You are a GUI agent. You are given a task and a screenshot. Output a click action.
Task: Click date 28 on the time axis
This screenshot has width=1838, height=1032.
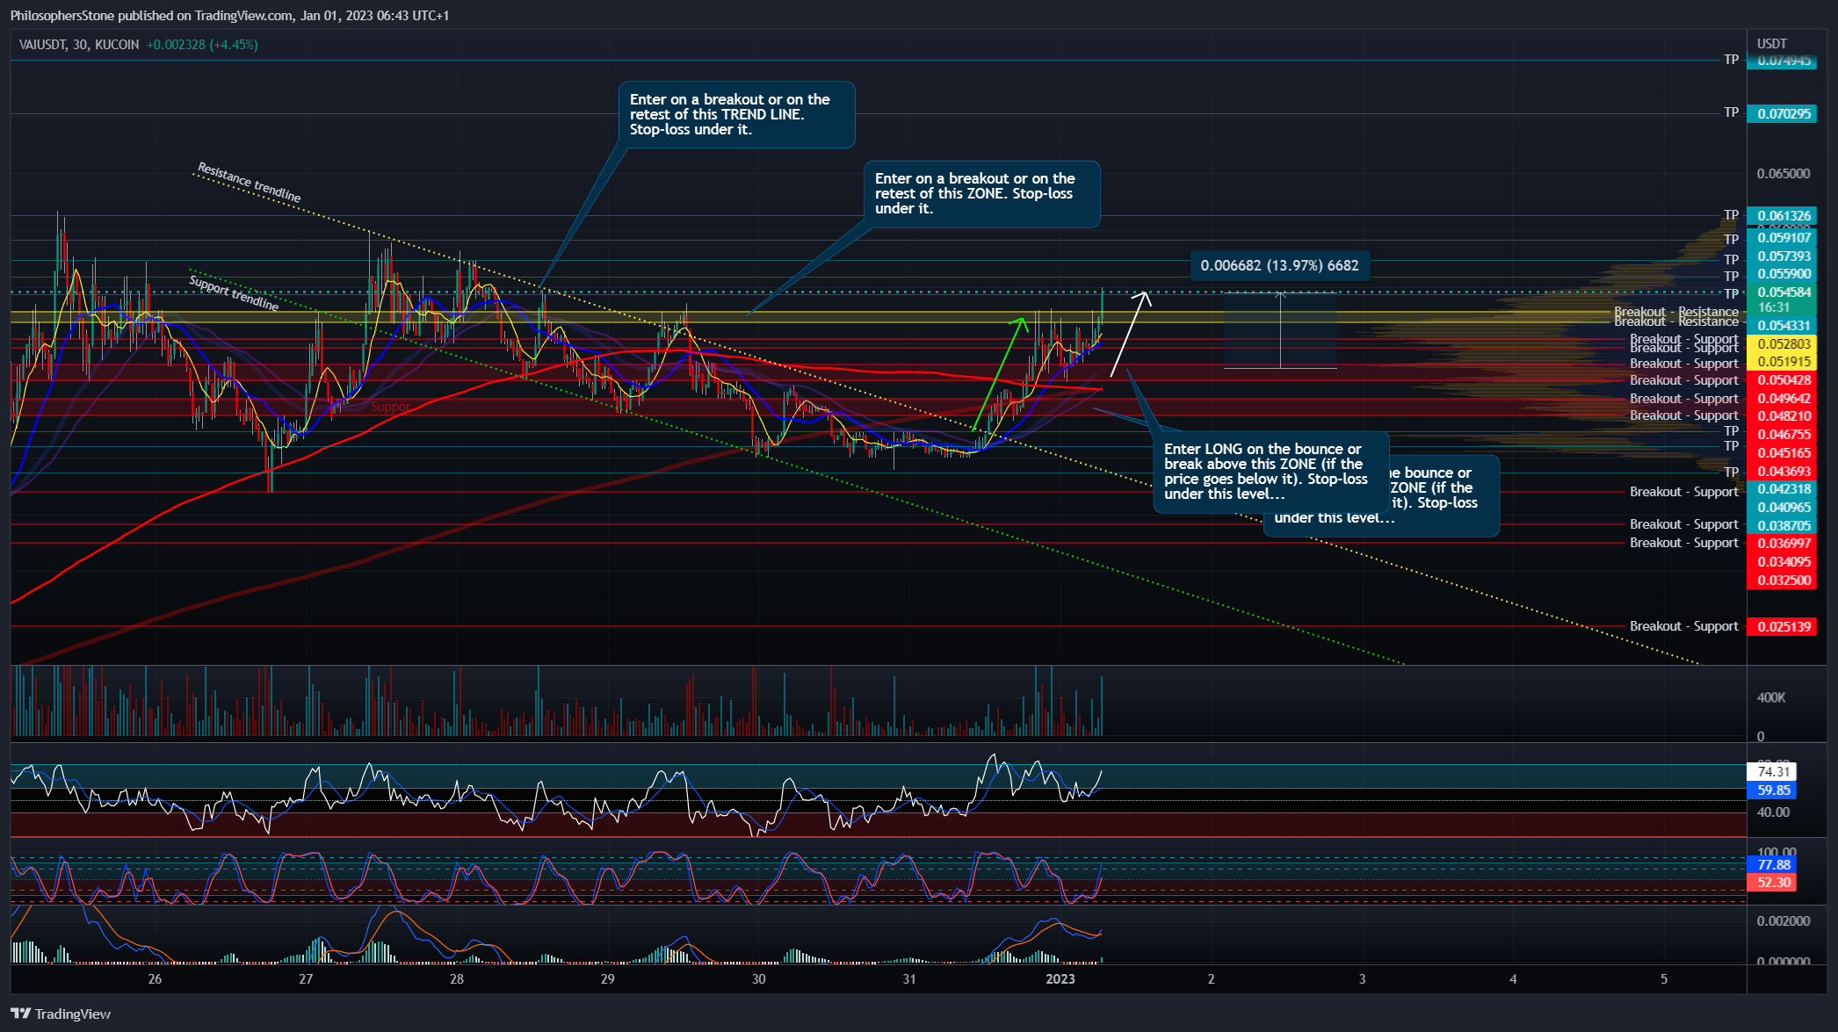[457, 978]
